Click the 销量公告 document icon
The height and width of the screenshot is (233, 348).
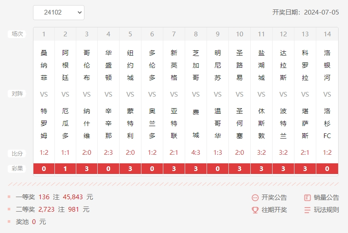(x=307, y=198)
